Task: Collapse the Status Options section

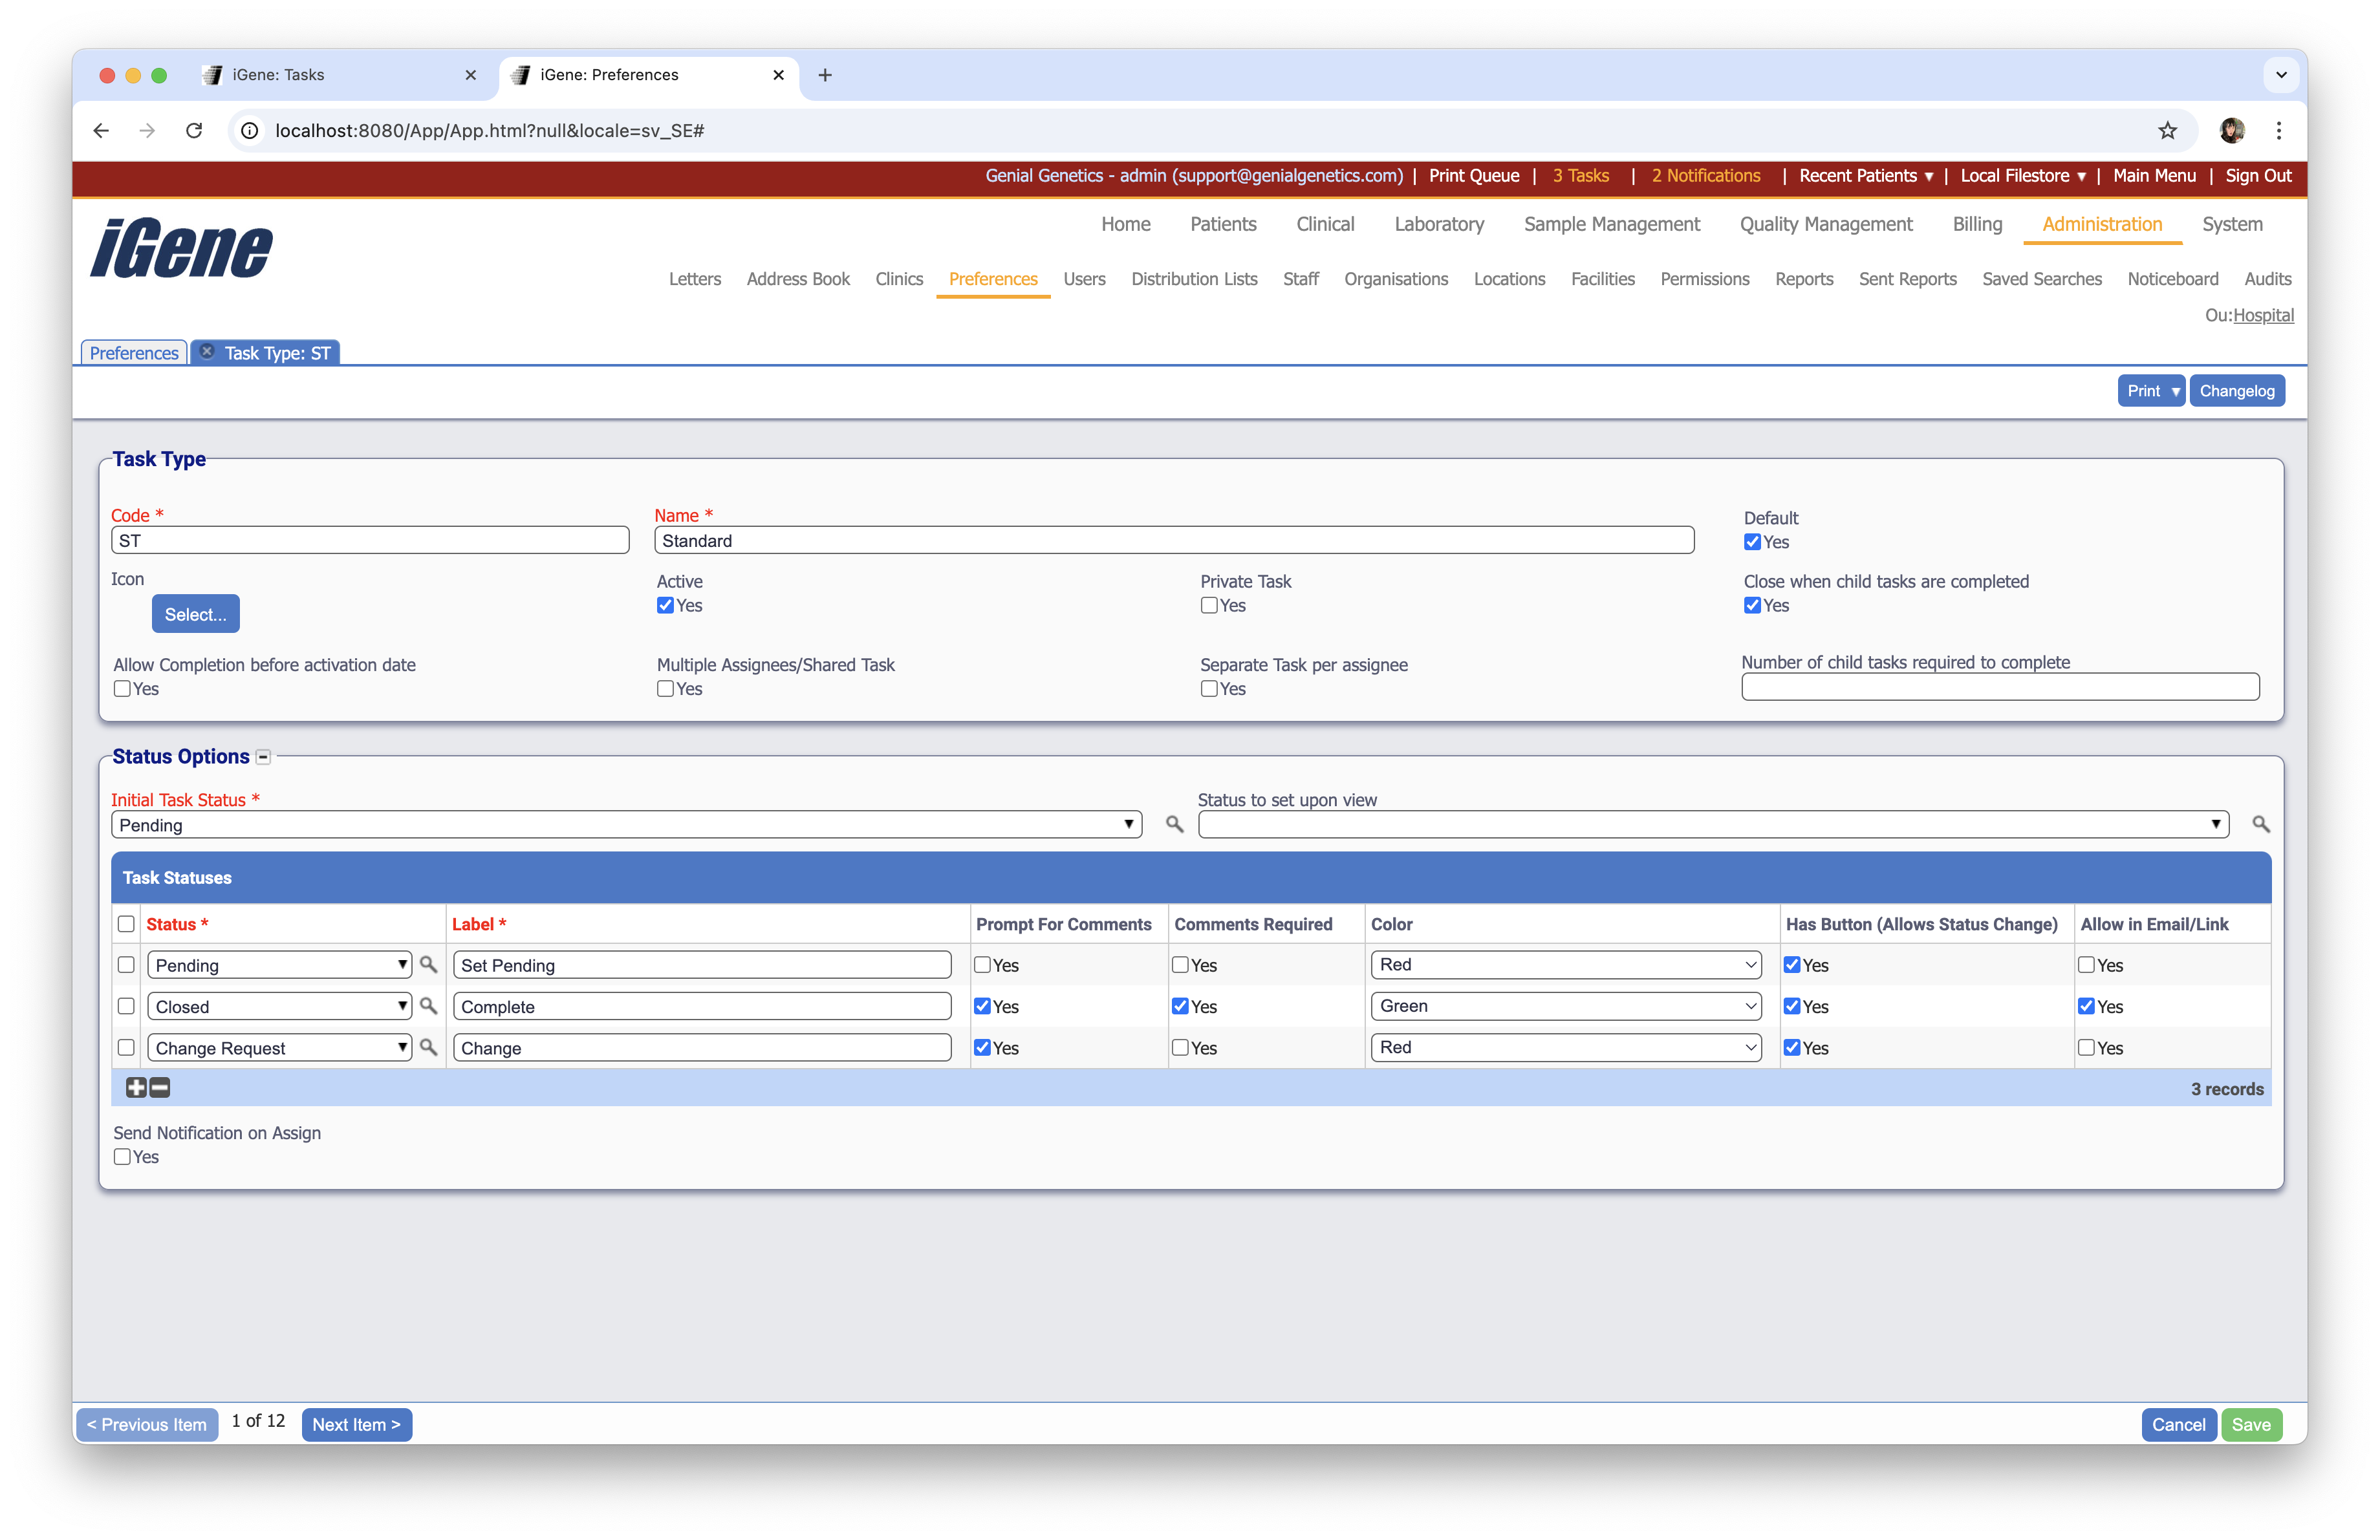Action: coord(263,758)
